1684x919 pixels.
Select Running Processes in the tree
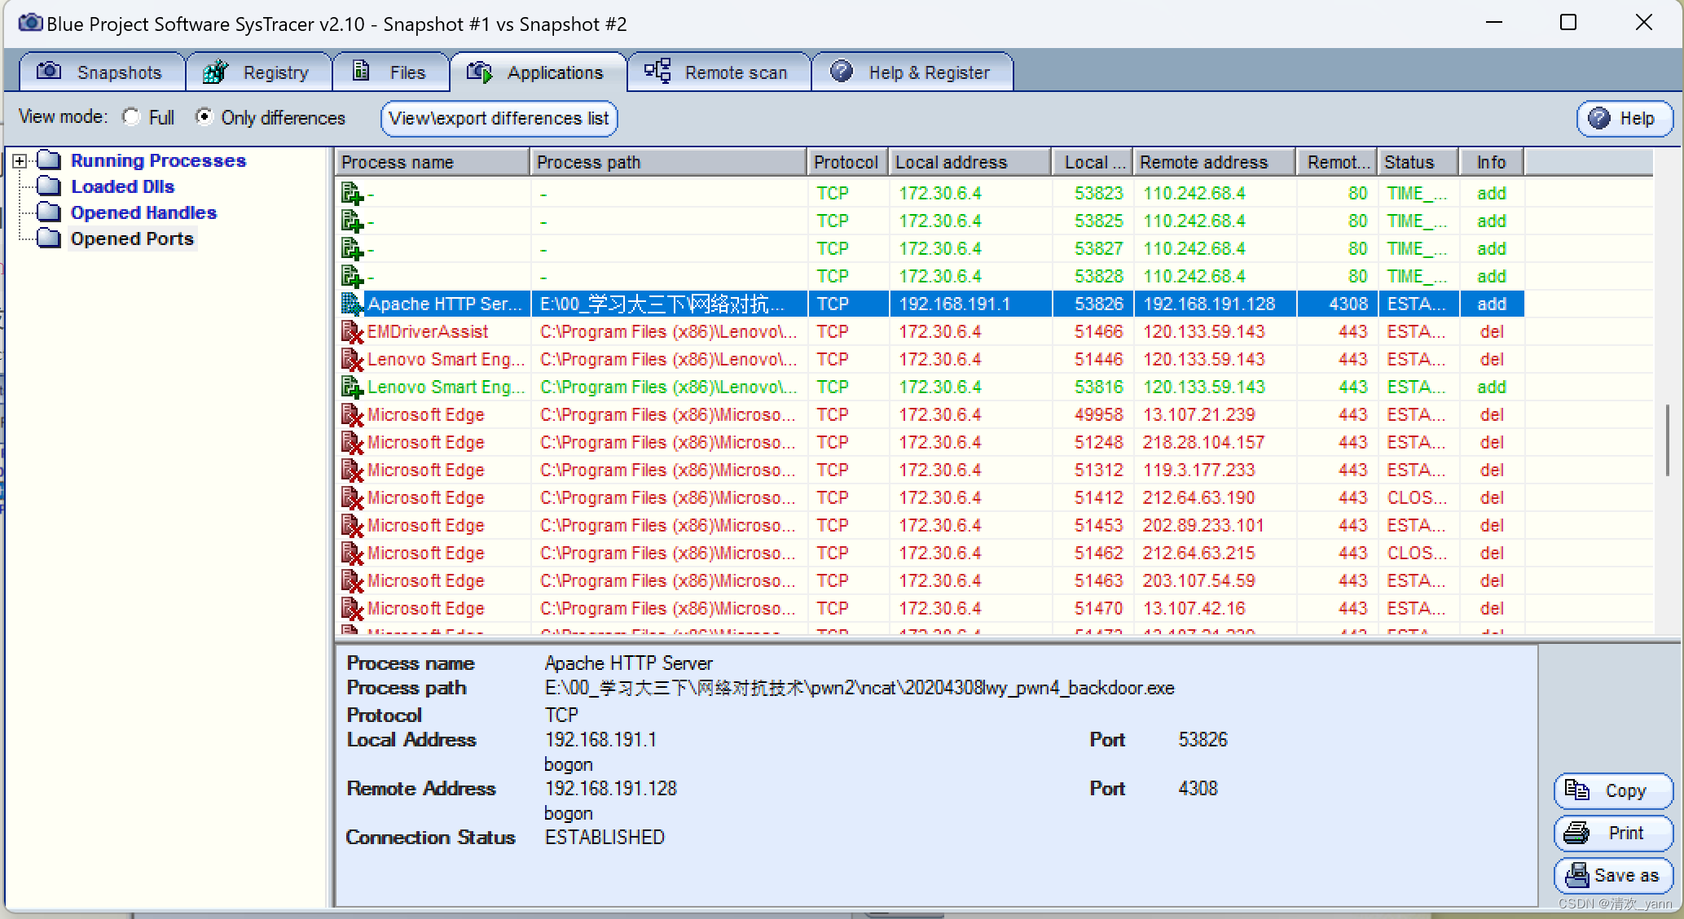point(158,161)
